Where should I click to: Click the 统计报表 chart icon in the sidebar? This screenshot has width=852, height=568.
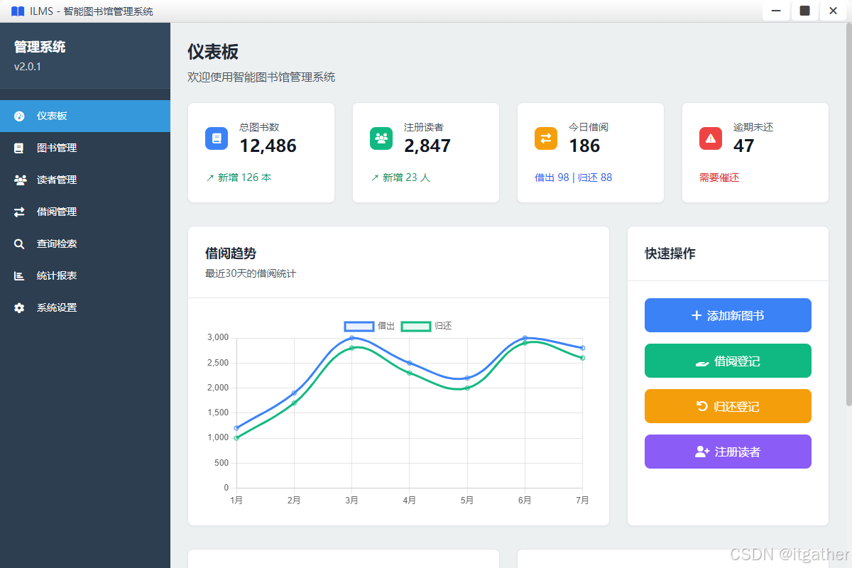click(18, 275)
